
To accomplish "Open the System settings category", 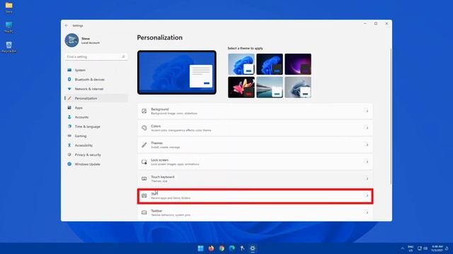I will tap(96, 70).
